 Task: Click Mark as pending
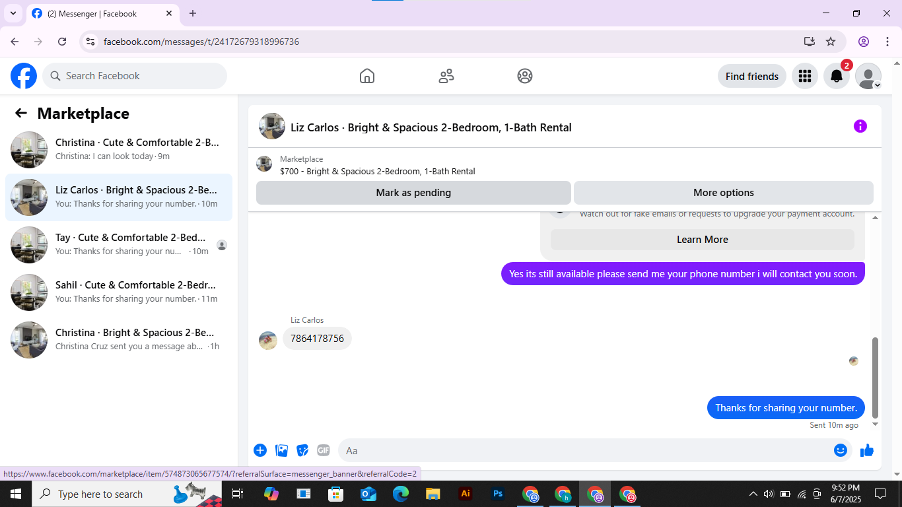point(413,193)
